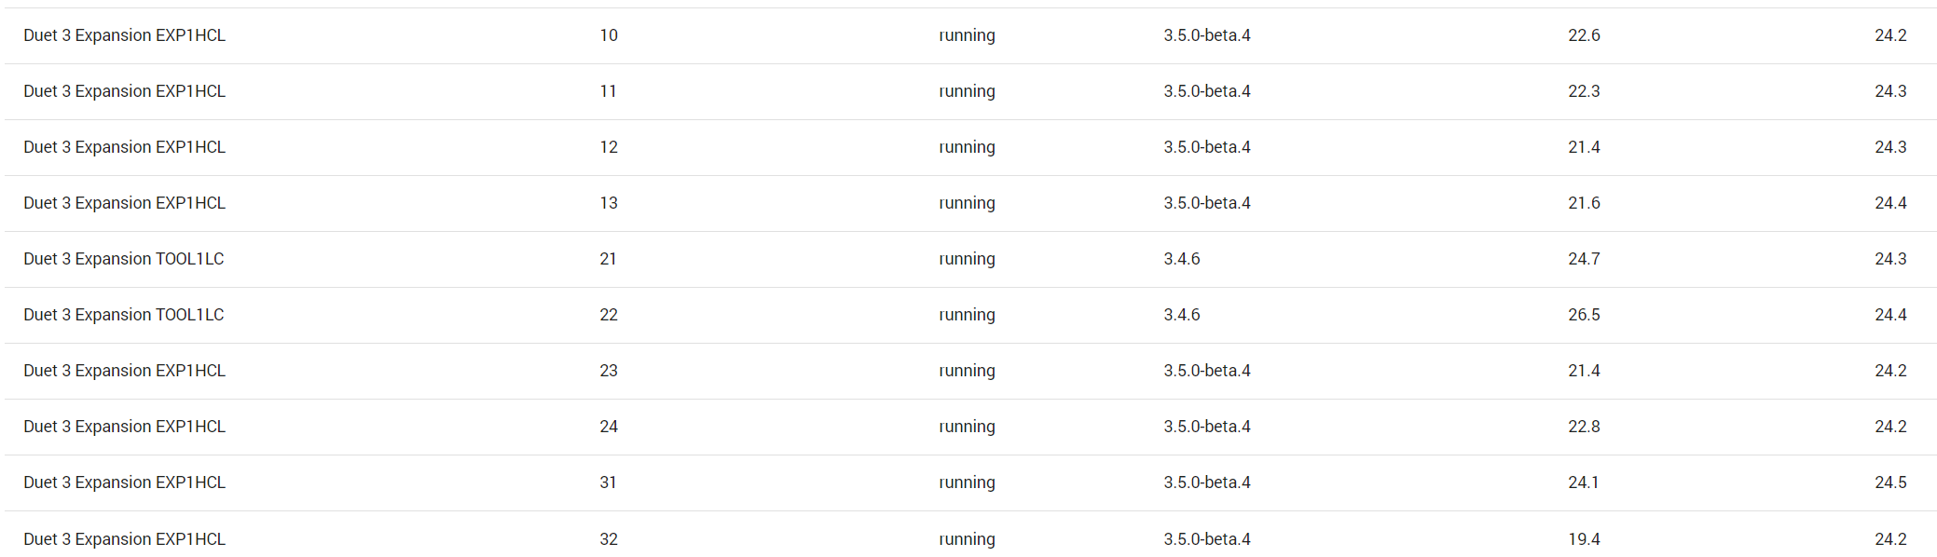Click the 24.1 value for board 31

coord(1583,482)
